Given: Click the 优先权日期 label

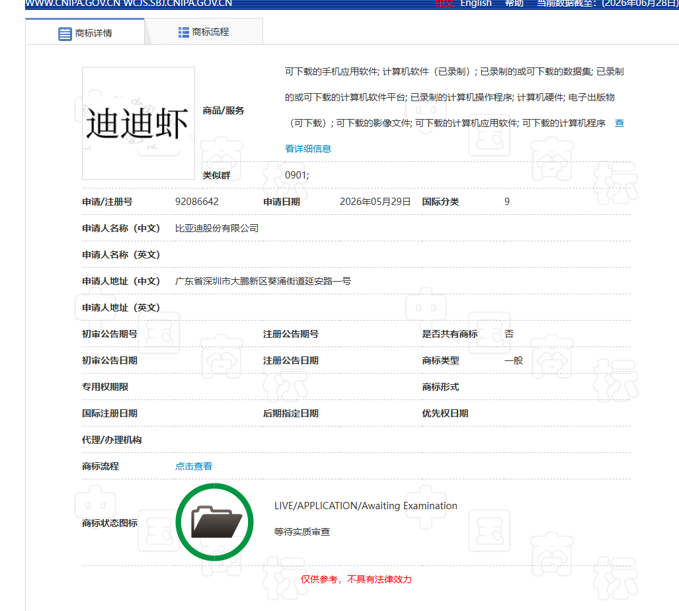Looking at the screenshot, I should pyautogui.click(x=445, y=413).
